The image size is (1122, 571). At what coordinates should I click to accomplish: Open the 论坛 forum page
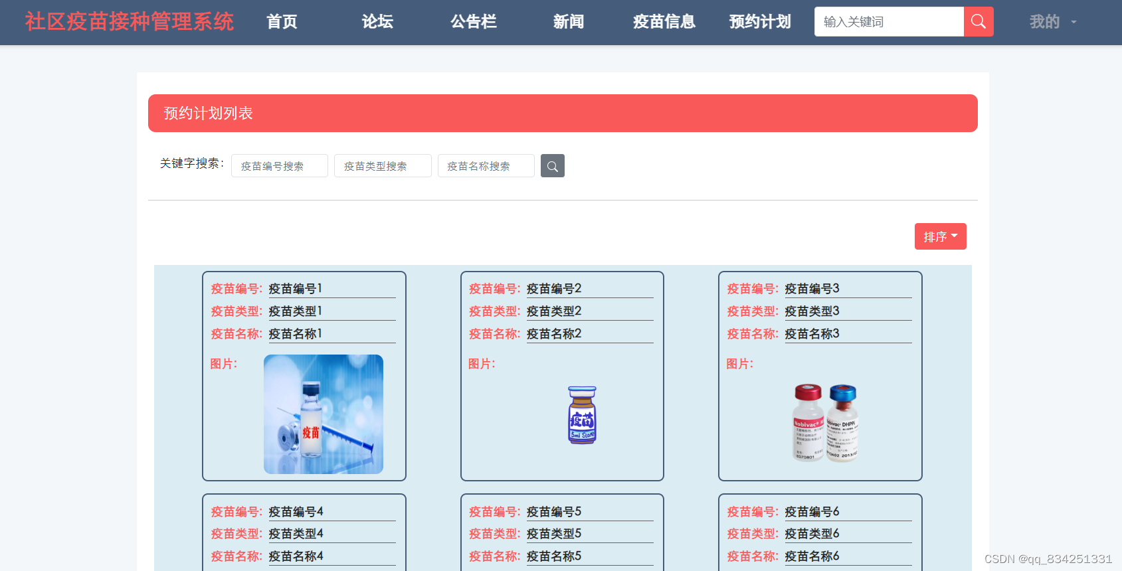(x=377, y=22)
